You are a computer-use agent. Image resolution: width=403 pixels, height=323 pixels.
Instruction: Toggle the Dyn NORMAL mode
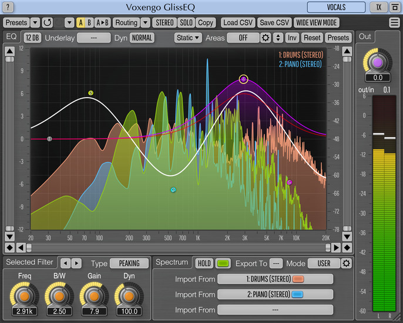[x=142, y=38]
